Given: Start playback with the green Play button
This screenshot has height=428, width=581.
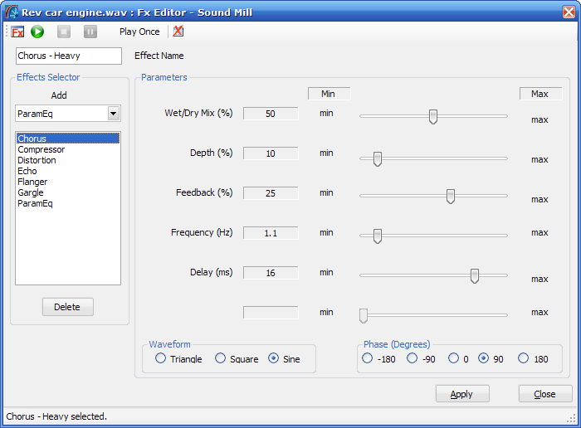Looking at the screenshot, I should (37, 32).
